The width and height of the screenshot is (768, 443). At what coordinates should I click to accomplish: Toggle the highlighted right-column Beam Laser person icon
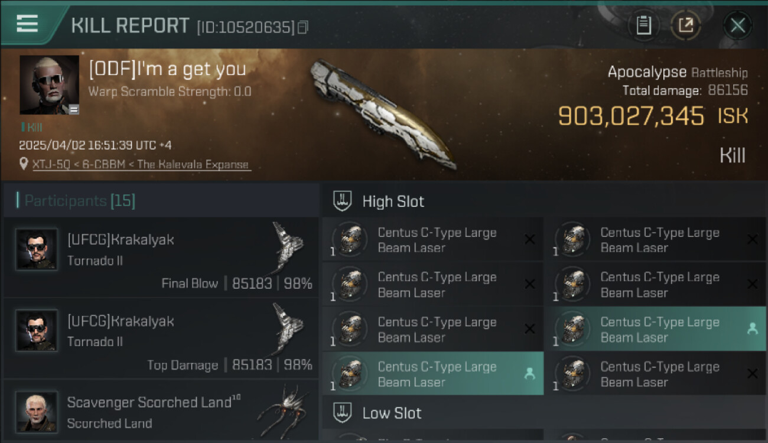752,329
